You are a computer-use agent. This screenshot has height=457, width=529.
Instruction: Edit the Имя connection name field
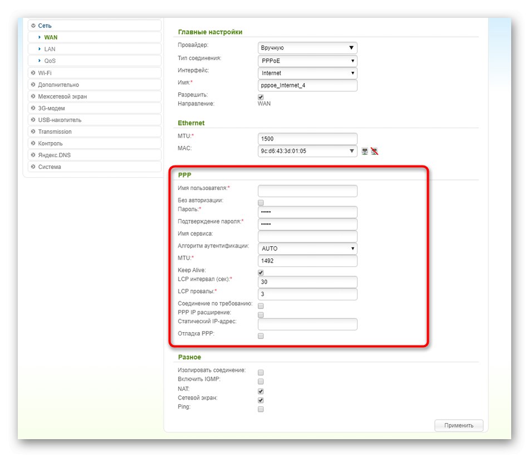coord(307,85)
